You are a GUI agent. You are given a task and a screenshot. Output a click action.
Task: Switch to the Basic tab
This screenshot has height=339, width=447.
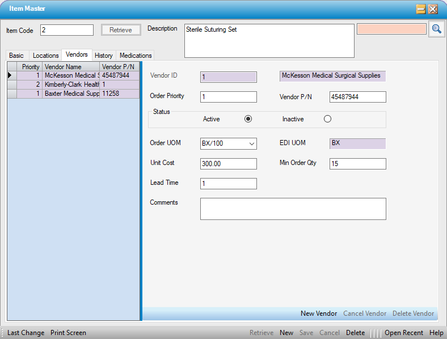16,56
